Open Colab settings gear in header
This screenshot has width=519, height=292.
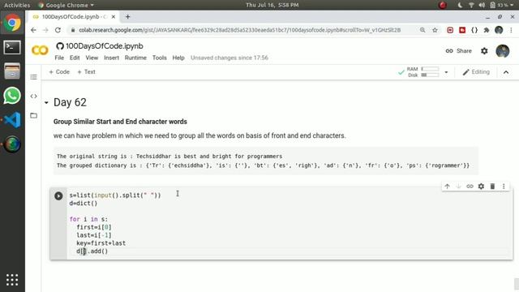pos(484,51)
